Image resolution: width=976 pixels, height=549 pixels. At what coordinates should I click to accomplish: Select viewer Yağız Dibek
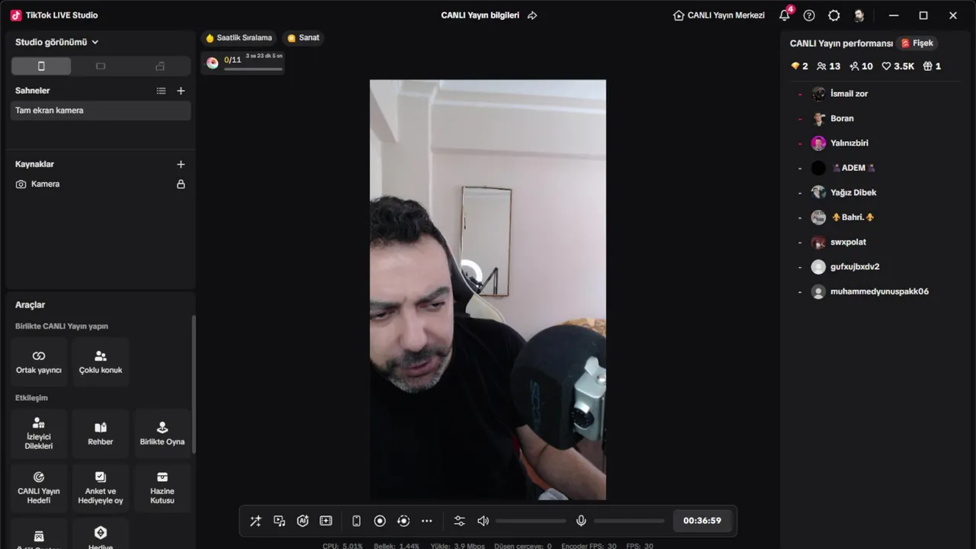pos(877,192)
